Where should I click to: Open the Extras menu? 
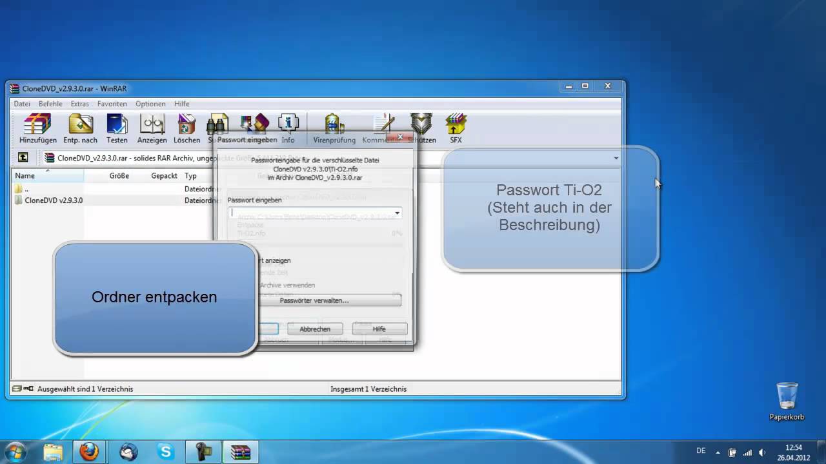pos(80,104)
